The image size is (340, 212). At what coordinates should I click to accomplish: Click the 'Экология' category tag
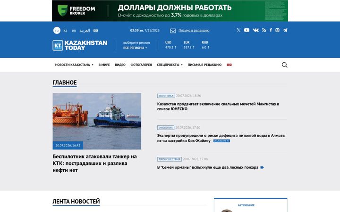click(166, 128)
